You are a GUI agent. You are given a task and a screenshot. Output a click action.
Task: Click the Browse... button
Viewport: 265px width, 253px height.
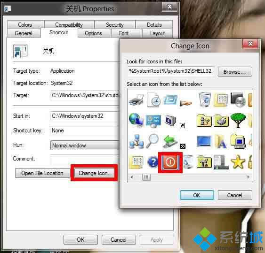tap(235, 72)
